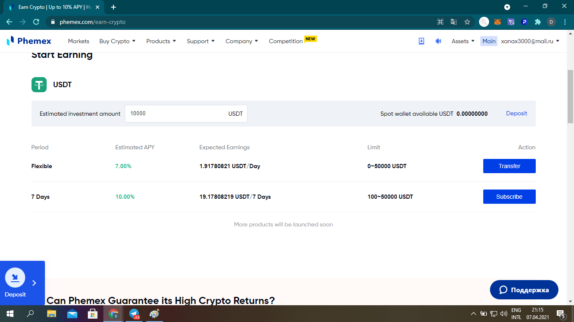Open Chrome extensions puzzle menu

tap(537, 22)
